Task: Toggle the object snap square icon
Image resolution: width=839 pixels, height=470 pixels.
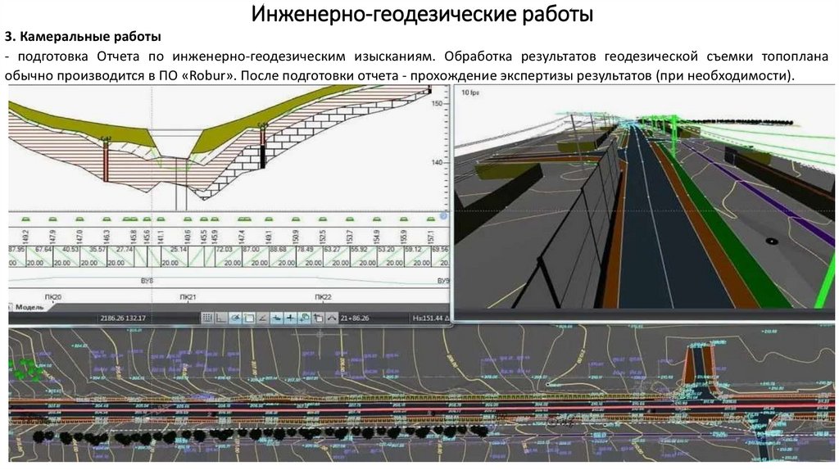Action: point(249,318)
